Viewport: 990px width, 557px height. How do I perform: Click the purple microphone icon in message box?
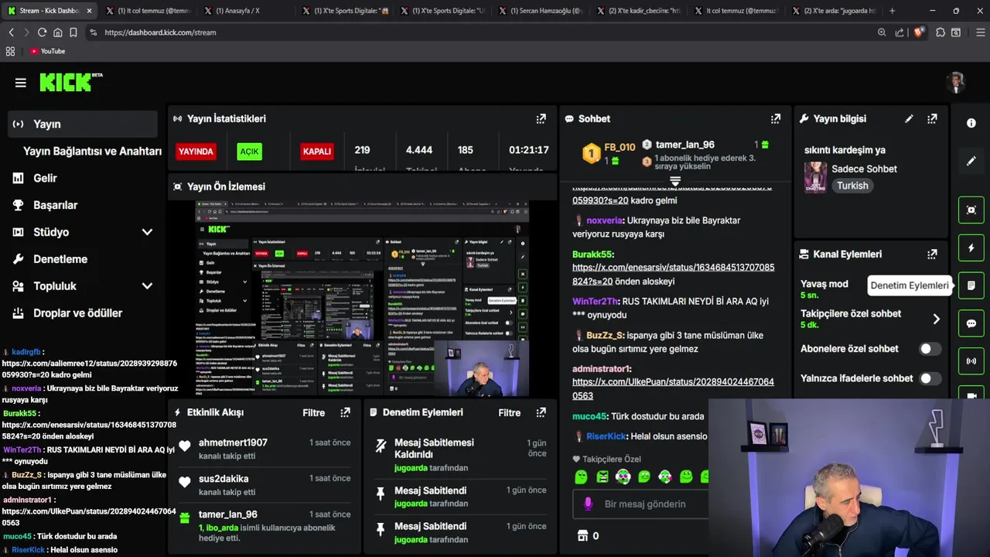point(588,504)
